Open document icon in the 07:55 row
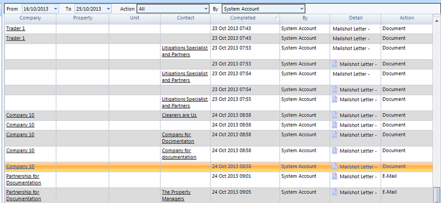This screenshot has width=441, height=203. click(334, 99)
